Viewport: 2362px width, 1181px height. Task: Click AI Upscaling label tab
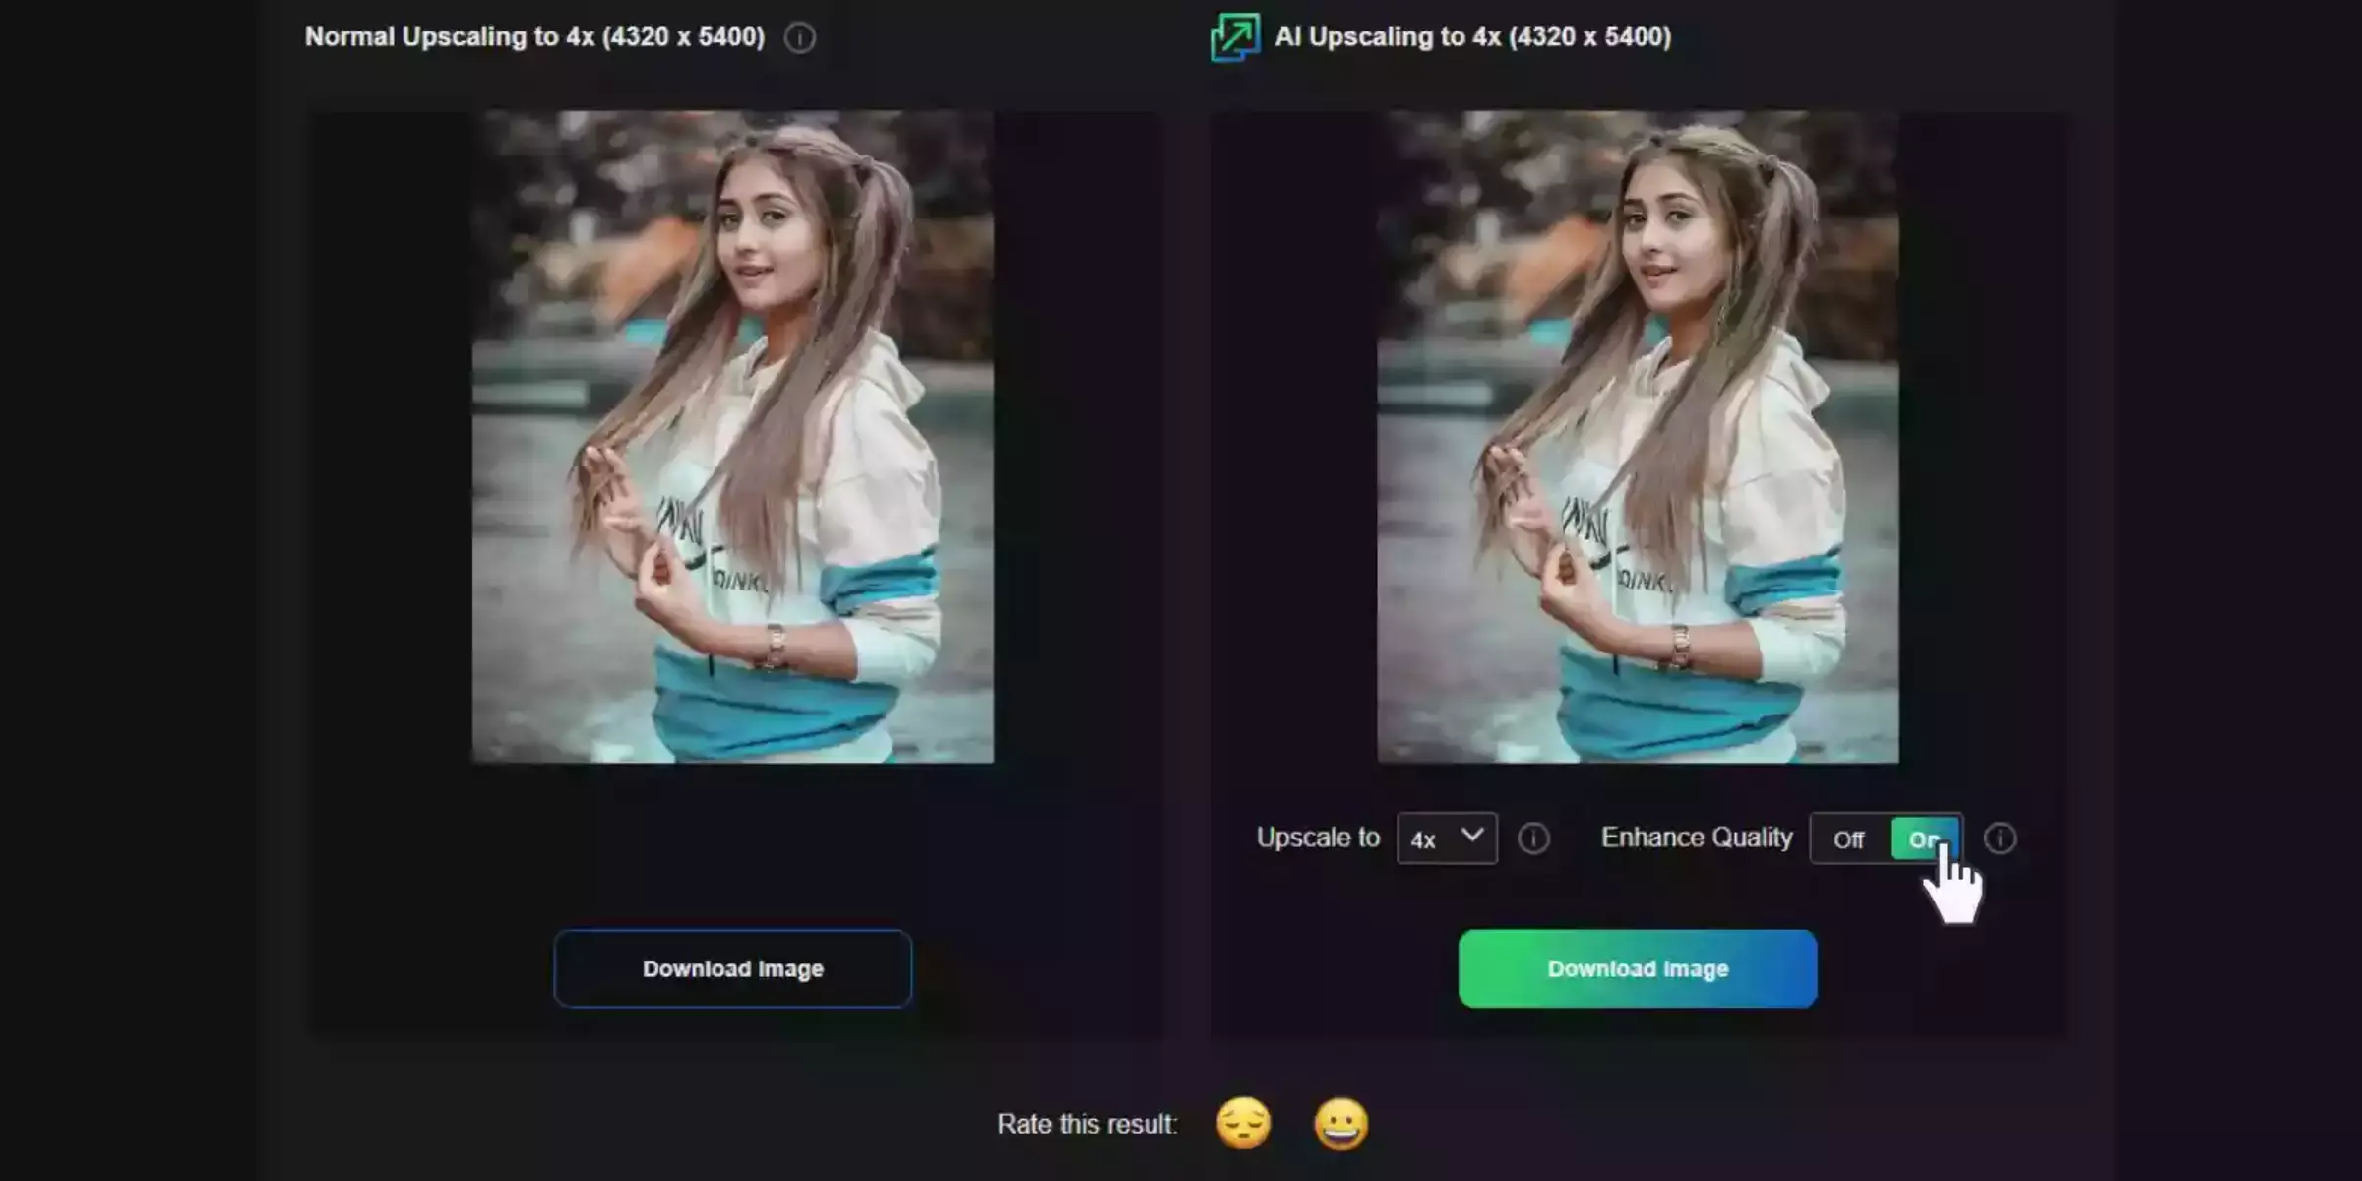point(1468,36)
